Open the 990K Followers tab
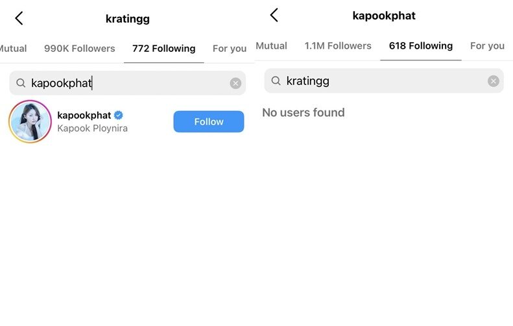Screen dimensions: 513x326 [x=79, y=48]
